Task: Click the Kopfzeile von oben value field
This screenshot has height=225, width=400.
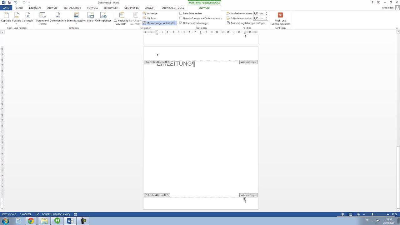Action: [x=258, y=13]
